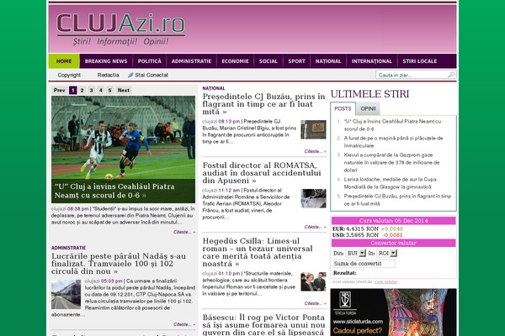
Task: Open the Fostul director al ROMATSA headline
Action: pos(262,173)
